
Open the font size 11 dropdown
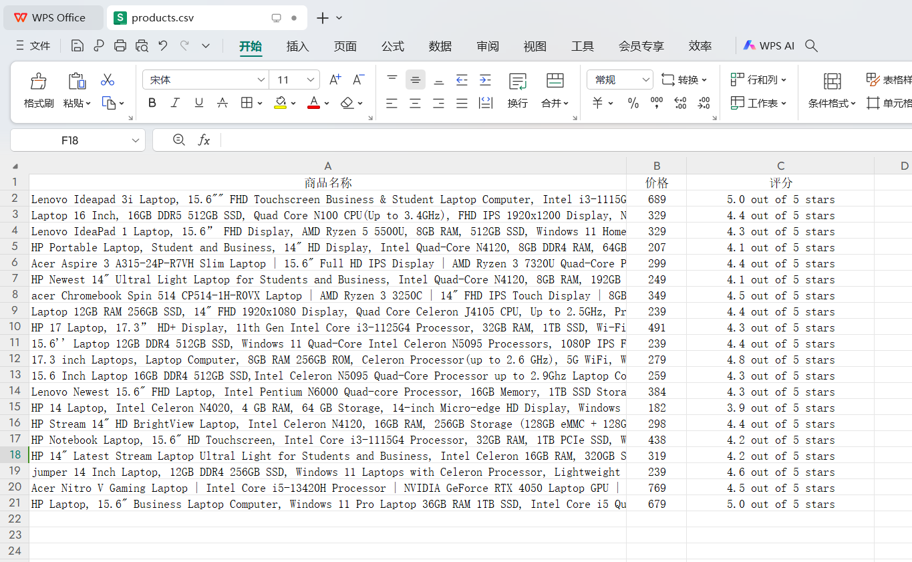(311, 80)
